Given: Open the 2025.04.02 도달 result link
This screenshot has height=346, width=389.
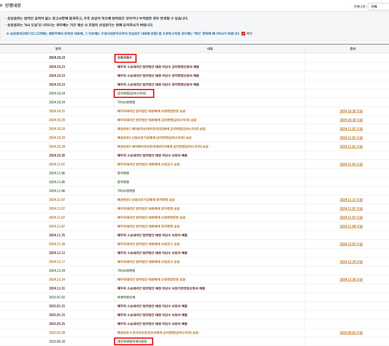Looking at the screenshot, I should pos(351,333).
